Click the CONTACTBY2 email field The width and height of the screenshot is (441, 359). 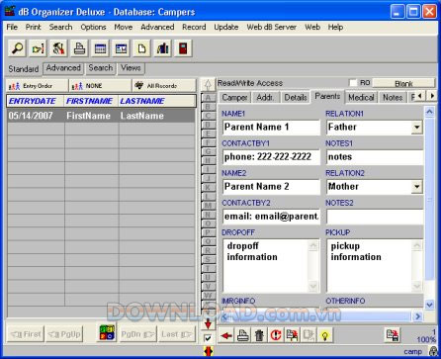coord(271,217)
